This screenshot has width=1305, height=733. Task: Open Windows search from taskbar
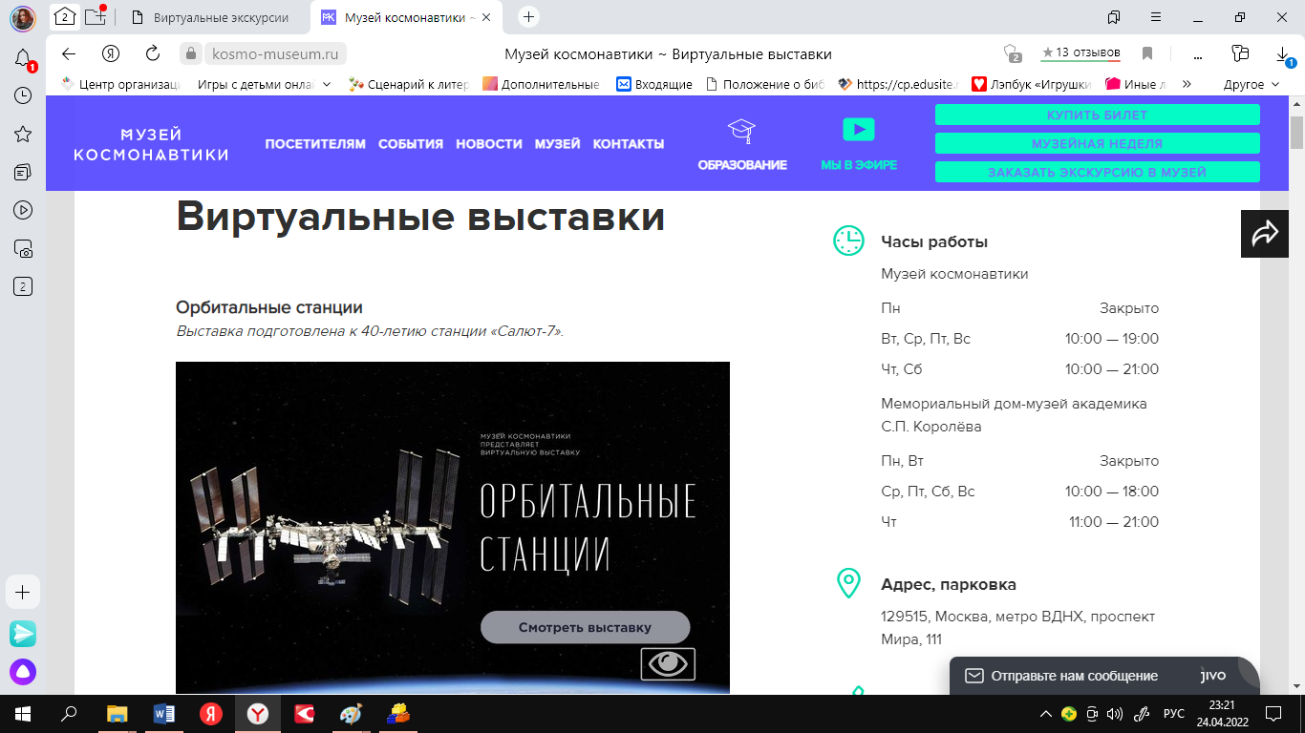click(x=69, y=713)
